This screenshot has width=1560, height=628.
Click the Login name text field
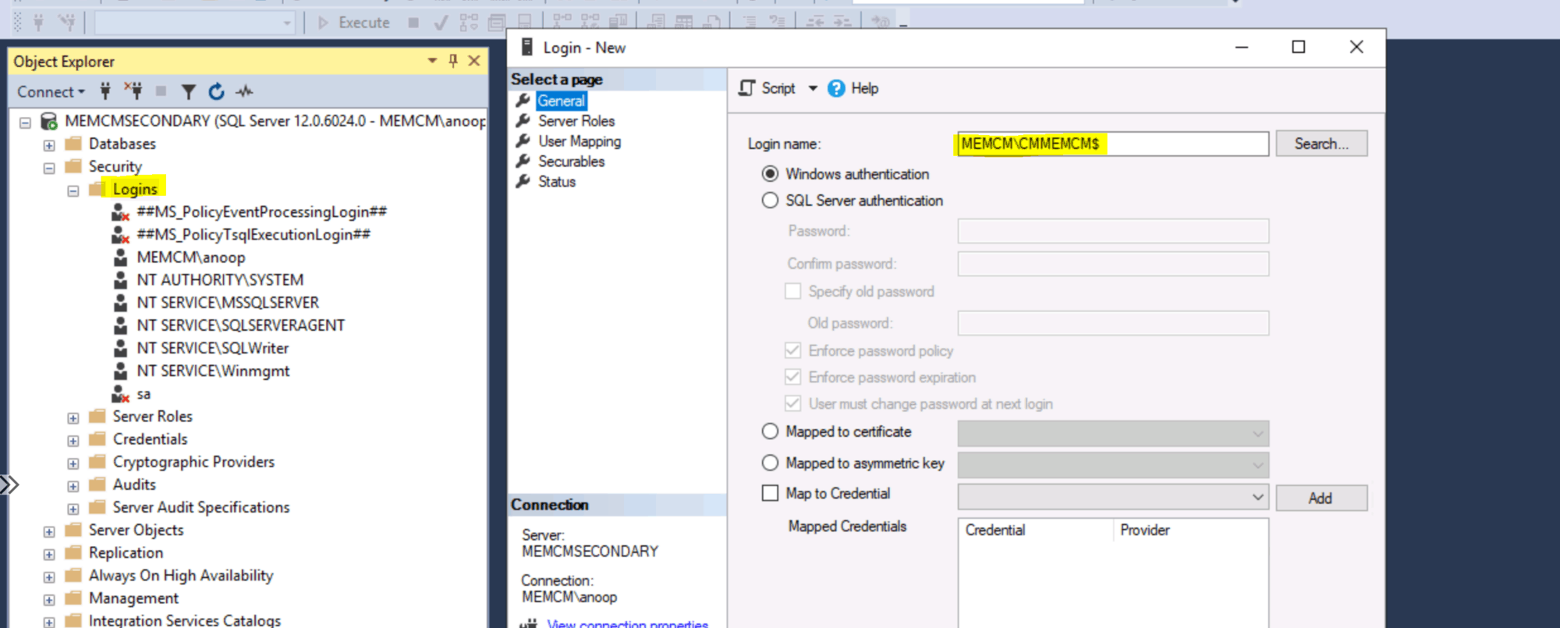pos(1113,144)
